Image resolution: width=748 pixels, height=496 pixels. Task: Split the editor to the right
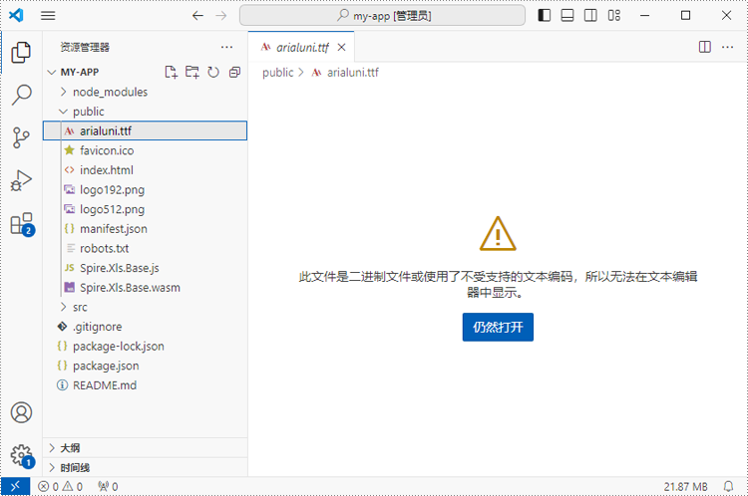click(704, 47)
